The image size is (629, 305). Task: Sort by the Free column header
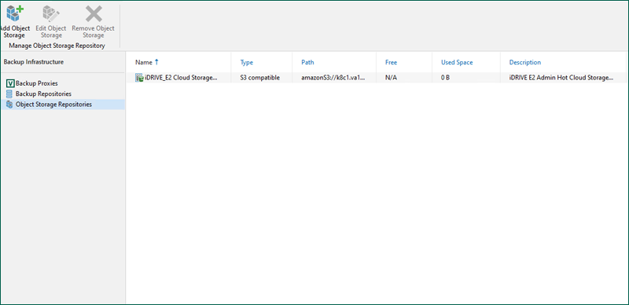(x=391, y=63)
